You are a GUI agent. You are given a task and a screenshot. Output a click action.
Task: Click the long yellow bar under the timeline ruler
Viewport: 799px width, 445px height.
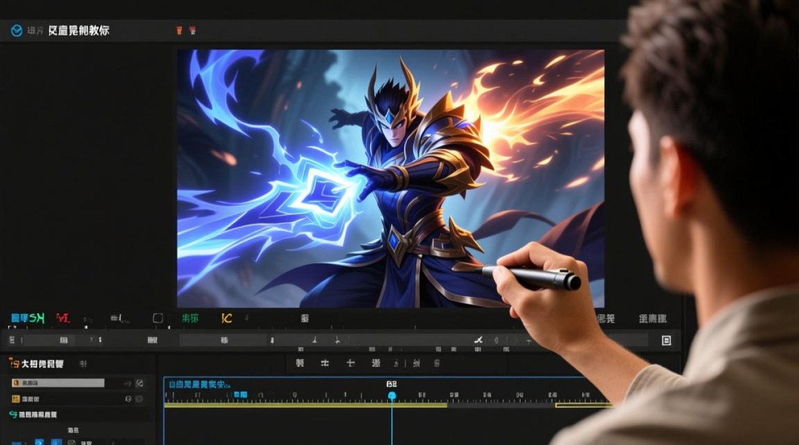pos(306,405)
